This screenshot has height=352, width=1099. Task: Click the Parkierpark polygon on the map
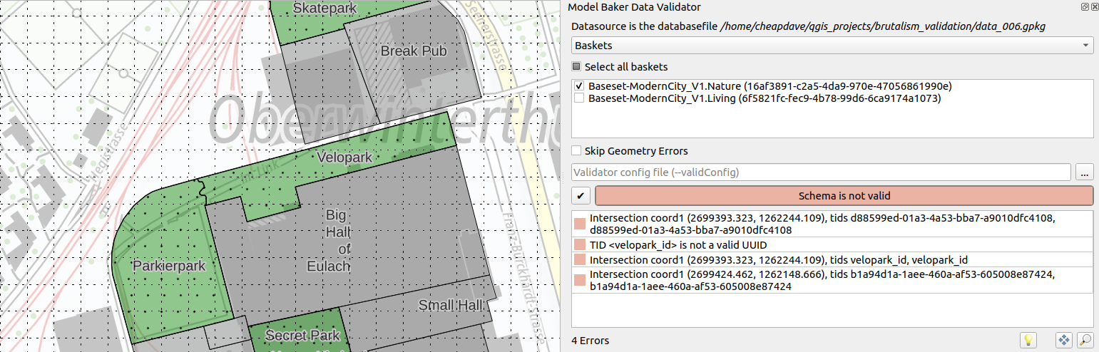169,266
